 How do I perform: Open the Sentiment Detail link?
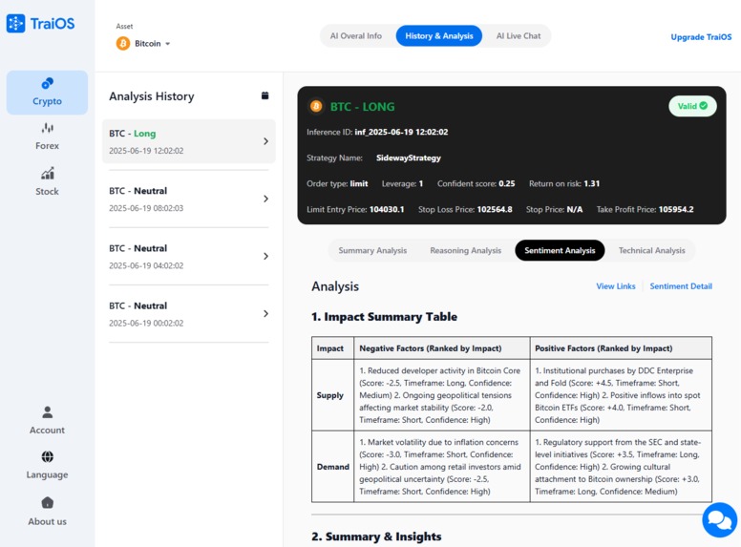coord(681,286)
